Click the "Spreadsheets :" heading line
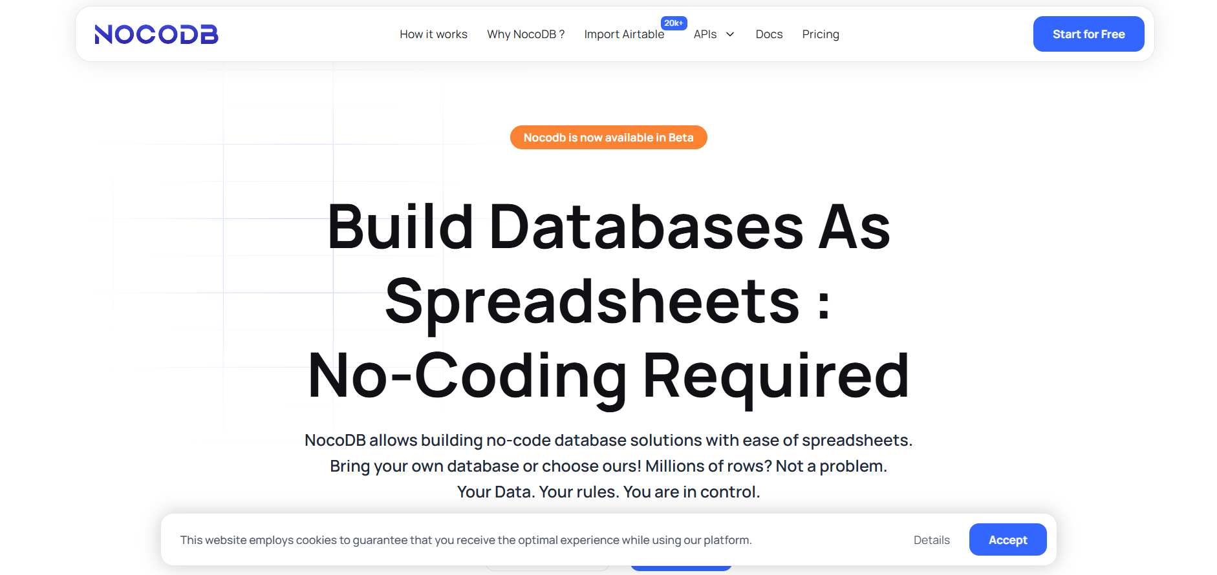This screenshot has height=575, width=1217. 608,302
